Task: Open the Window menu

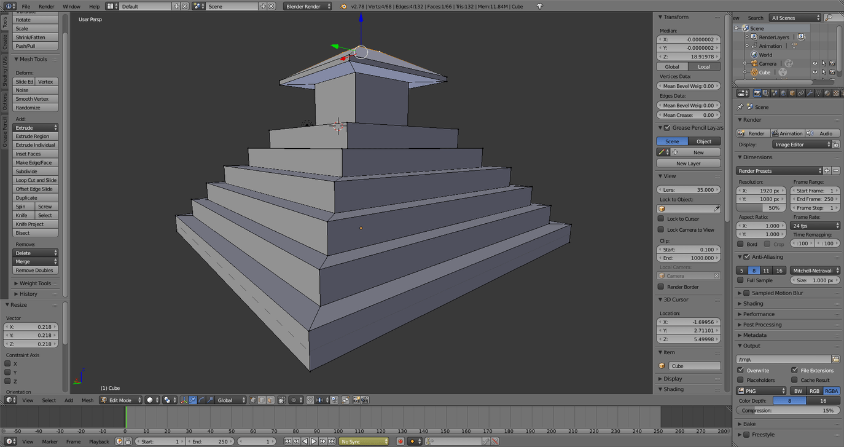Action: tap(71, 6)
